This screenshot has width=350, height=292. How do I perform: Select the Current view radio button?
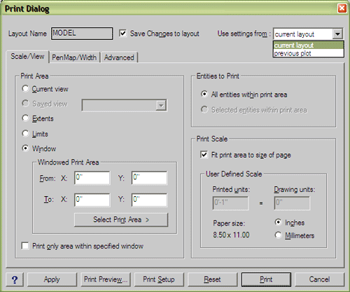click(x=25, y=89)
